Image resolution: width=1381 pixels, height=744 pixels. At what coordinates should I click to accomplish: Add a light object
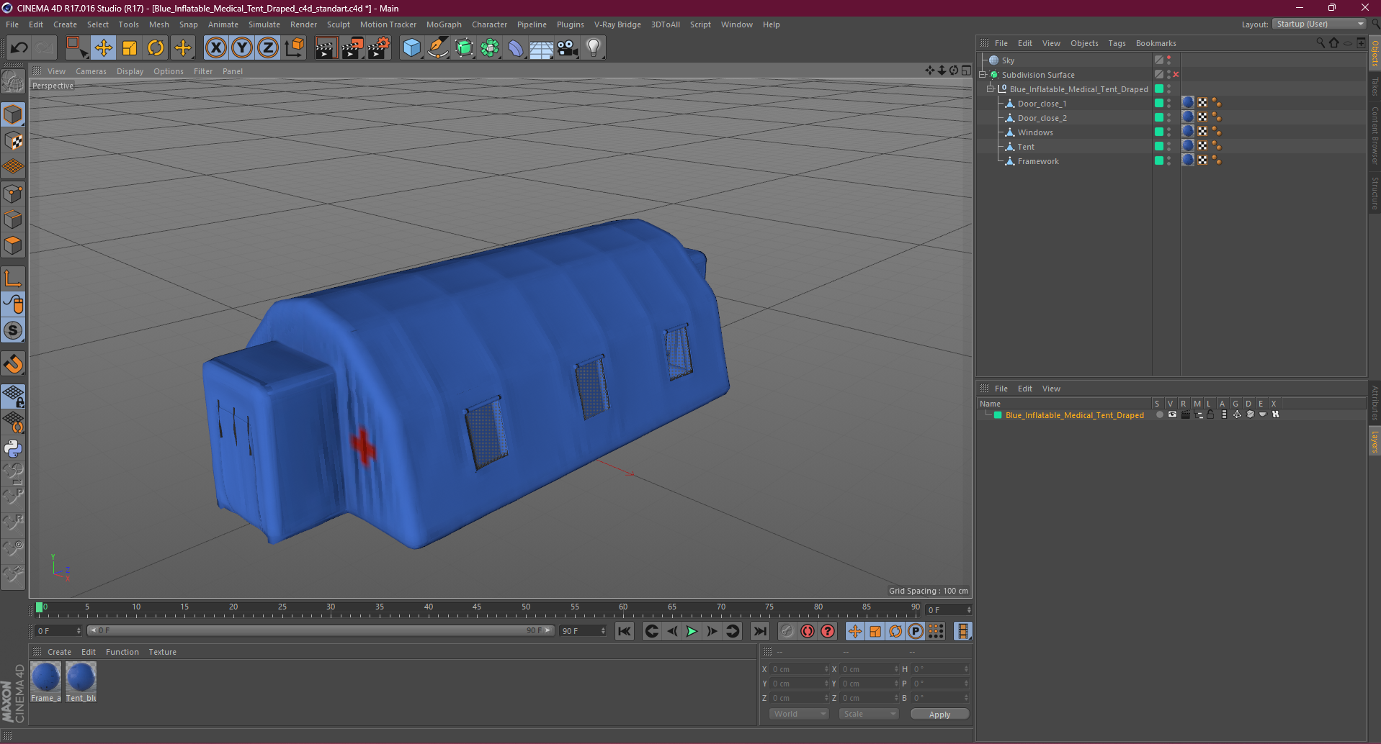[594, 48]
